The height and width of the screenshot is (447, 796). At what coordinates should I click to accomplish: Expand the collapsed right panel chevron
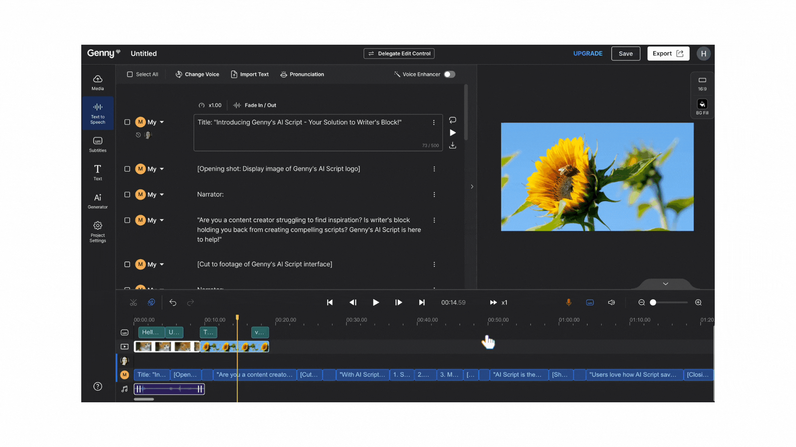tap(472, 187)
